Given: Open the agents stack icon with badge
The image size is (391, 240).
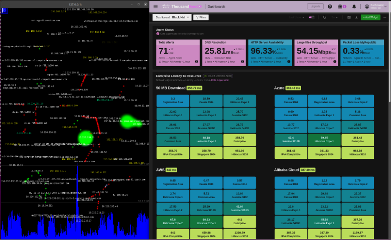Looking at the screenshot, I should click(x=343, y=6).
